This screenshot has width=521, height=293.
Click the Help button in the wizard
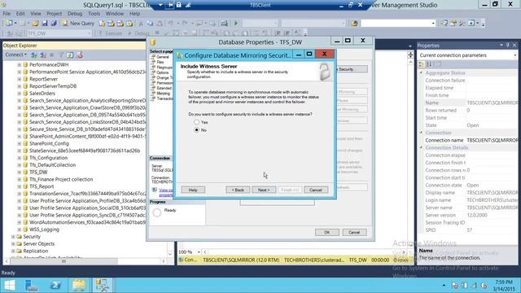(193, 190)
